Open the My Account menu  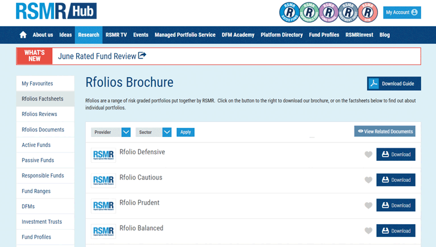pyautogui.click(x=402, y=13)
